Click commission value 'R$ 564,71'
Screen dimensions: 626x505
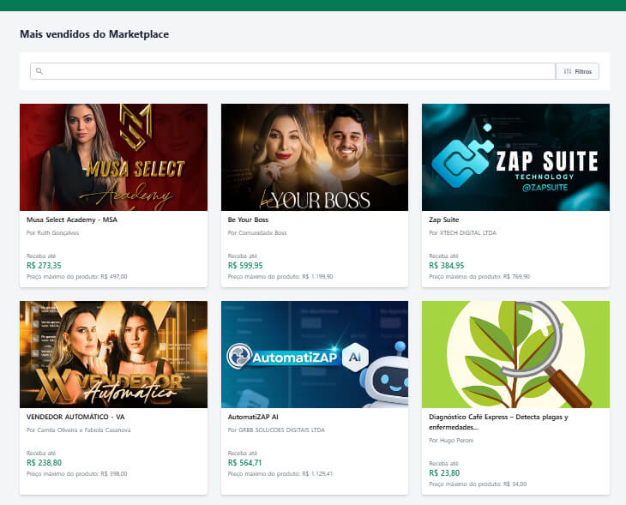point(244,463)
